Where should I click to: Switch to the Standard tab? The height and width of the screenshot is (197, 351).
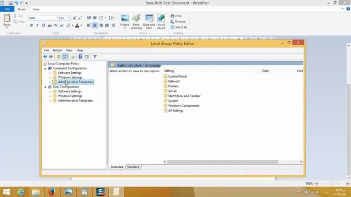point(133,167)
